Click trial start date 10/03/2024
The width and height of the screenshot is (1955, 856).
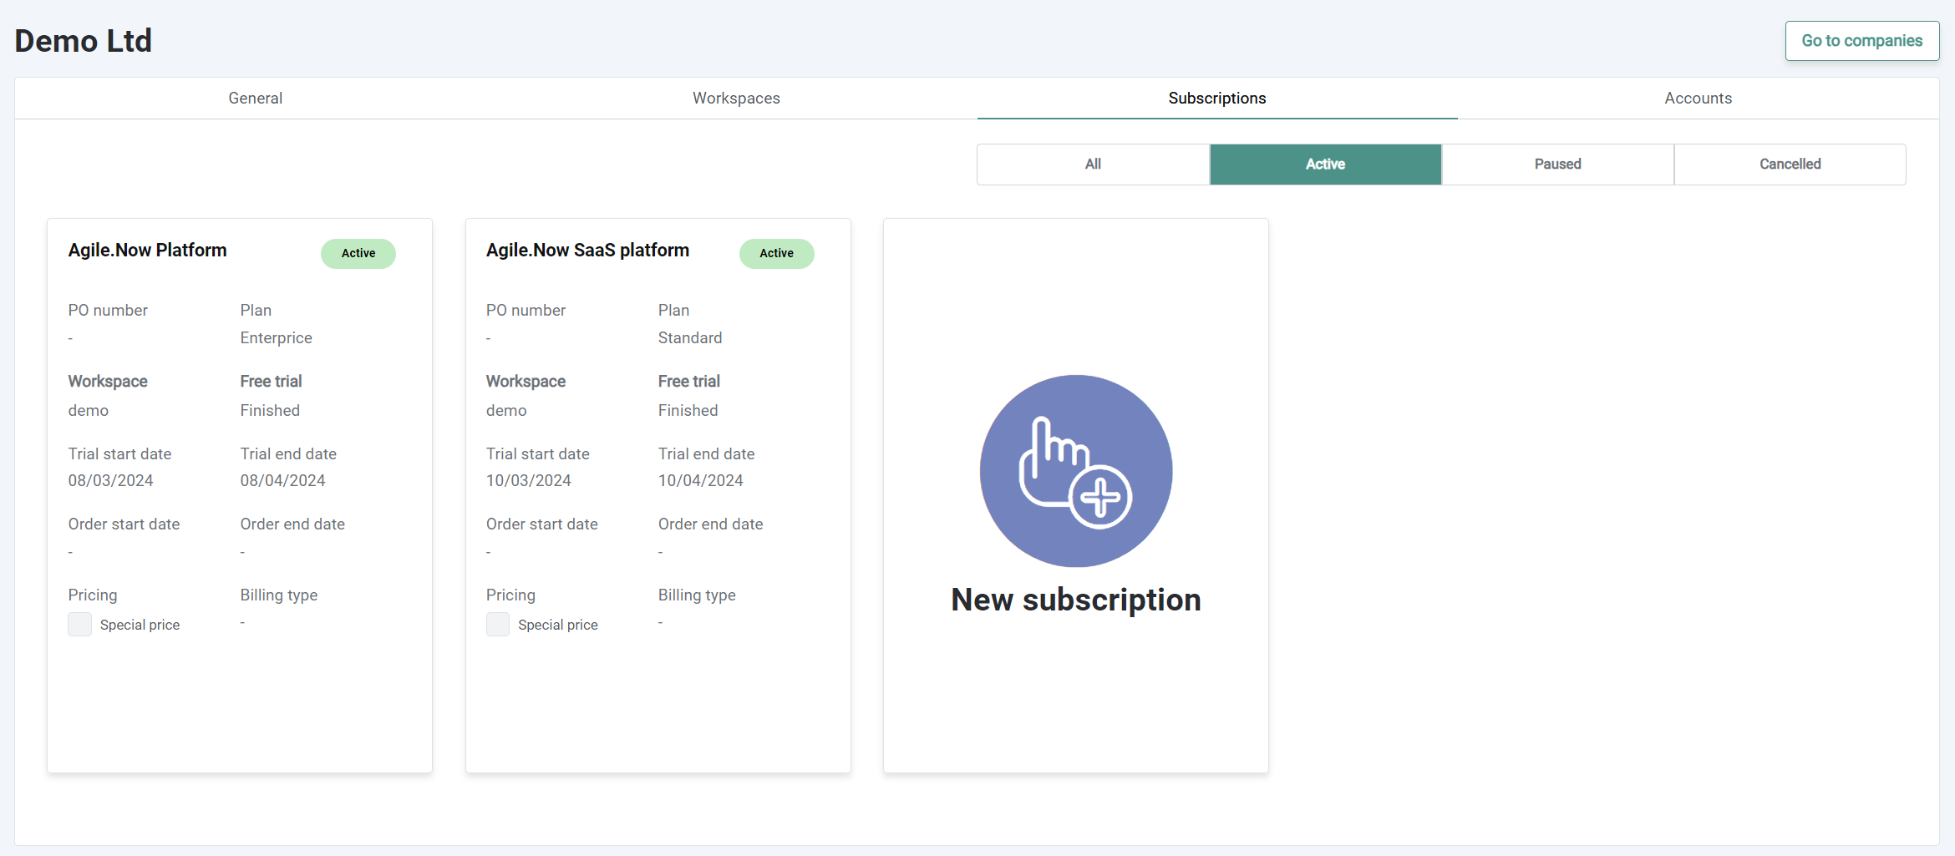point(529,481)
